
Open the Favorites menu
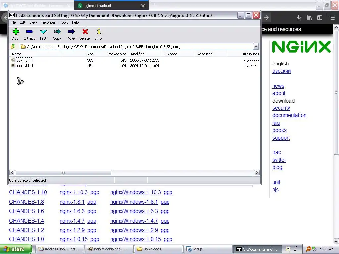tap(48, 22)
